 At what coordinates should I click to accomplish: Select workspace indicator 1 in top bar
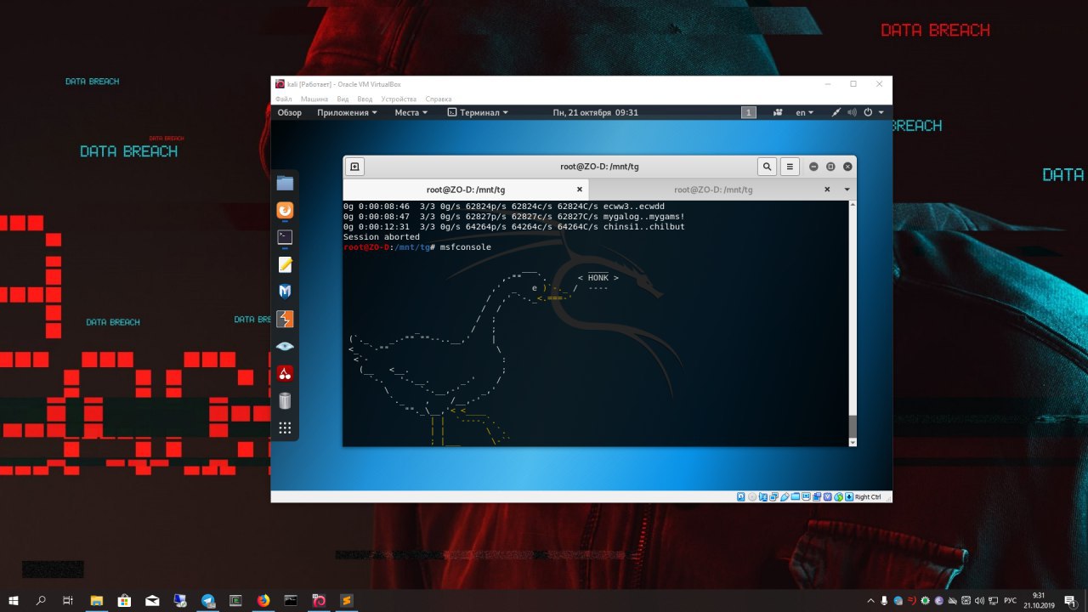749,112
